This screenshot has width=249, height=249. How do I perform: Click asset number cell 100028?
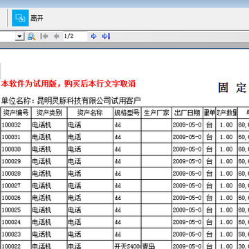tap(16, 174)
